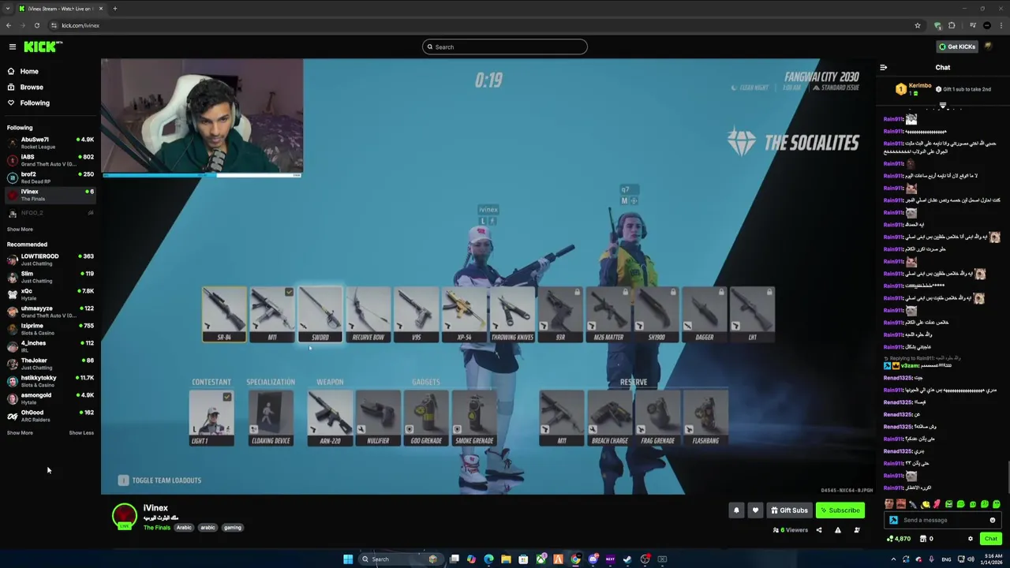The image size is (1010, 568).
Task: Select Goo Grenade gadget card
Action: (426, 418)
